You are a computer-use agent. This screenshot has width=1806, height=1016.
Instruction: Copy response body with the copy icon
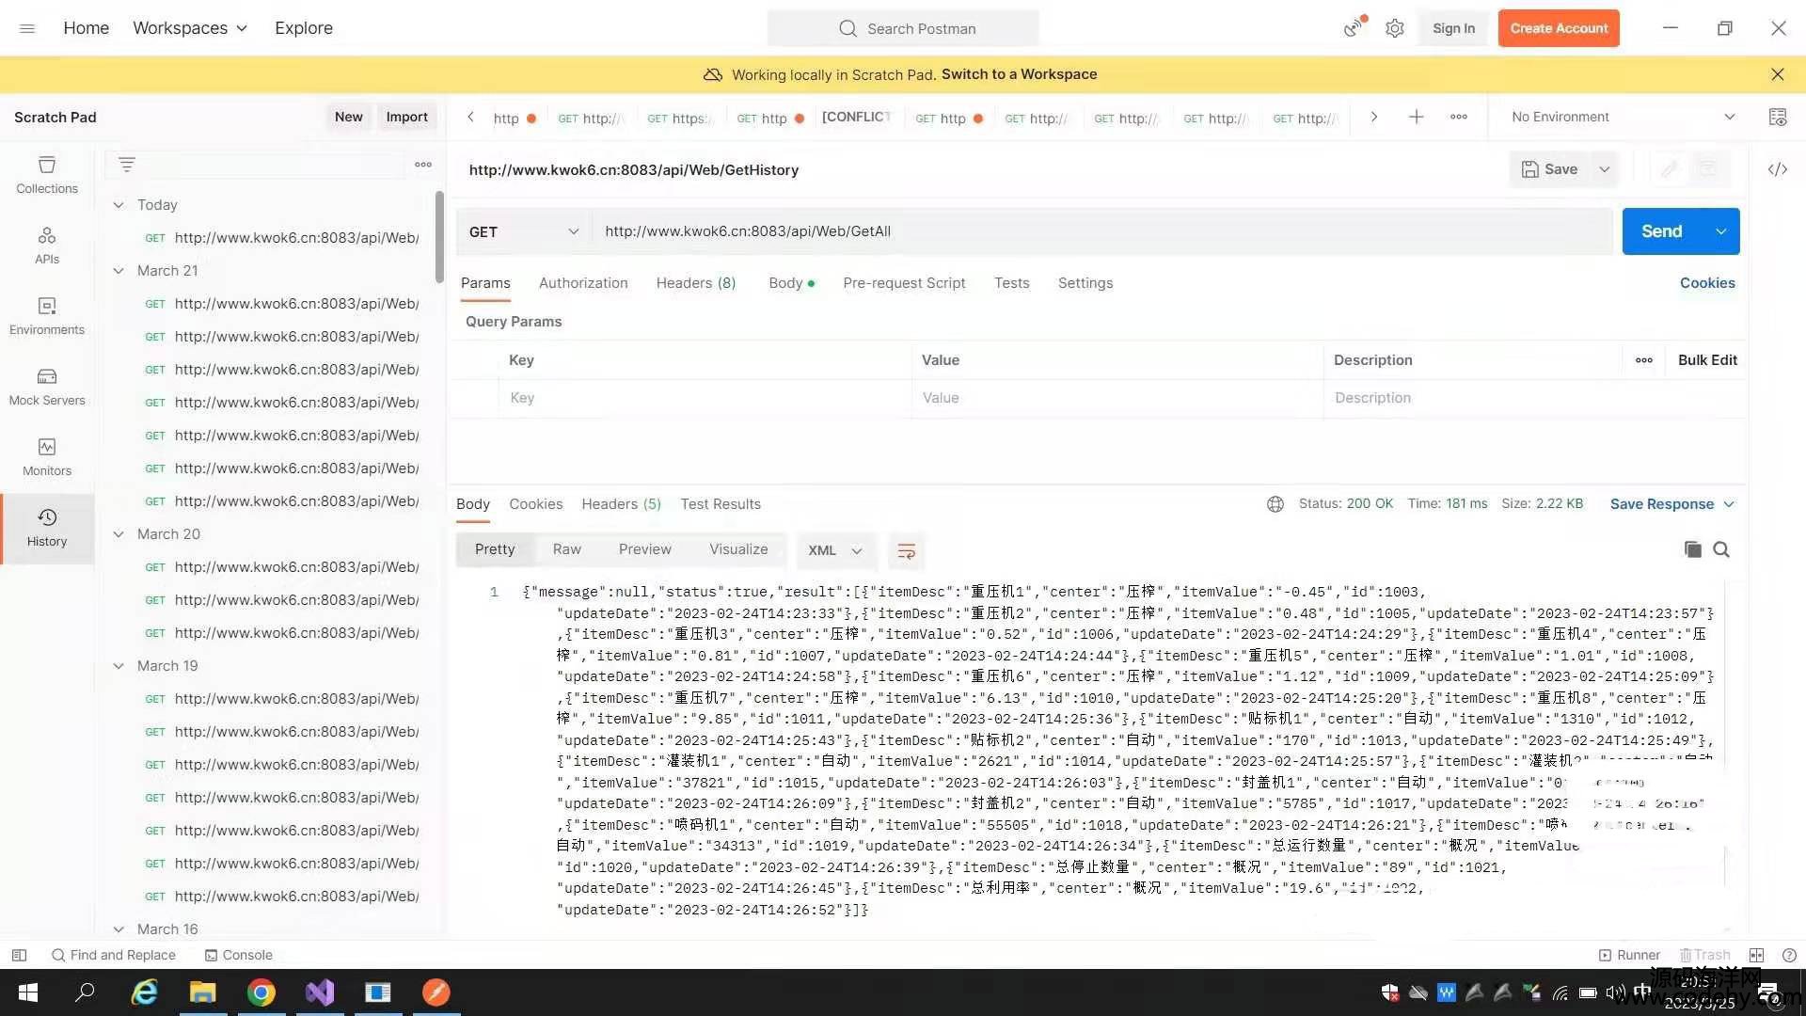coord(1692,549)
